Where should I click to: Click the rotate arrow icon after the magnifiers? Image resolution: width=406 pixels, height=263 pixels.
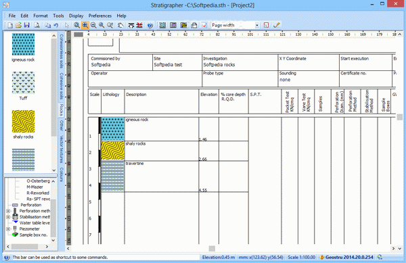click(120, 25)
